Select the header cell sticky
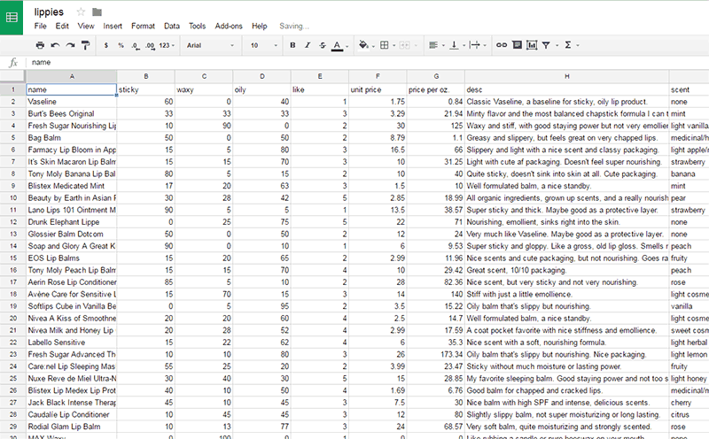The width and height of the screenshot is (709, 439). click(145, 89)
